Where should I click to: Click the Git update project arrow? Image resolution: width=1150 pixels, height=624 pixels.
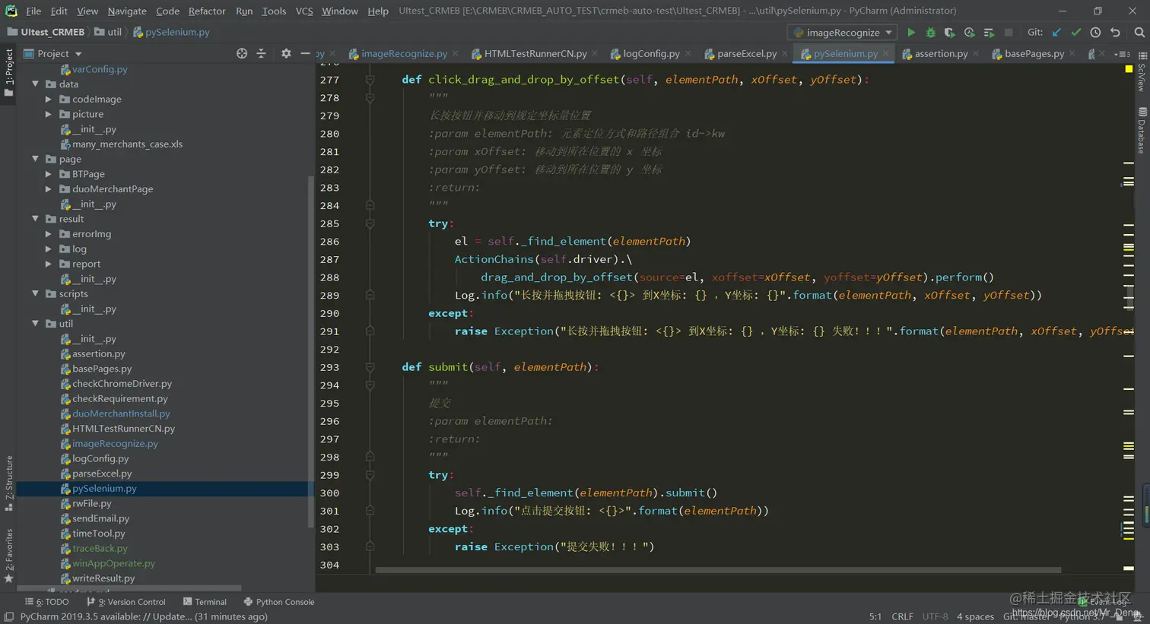coord(1056,33)
